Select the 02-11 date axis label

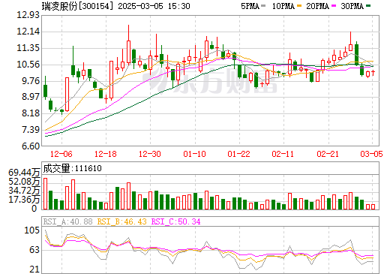coord(283,154)
